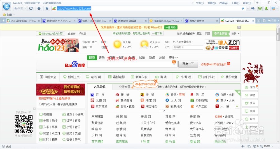
Task: Switch to the 2345网址导航 tab
Action: pos(23,21)
